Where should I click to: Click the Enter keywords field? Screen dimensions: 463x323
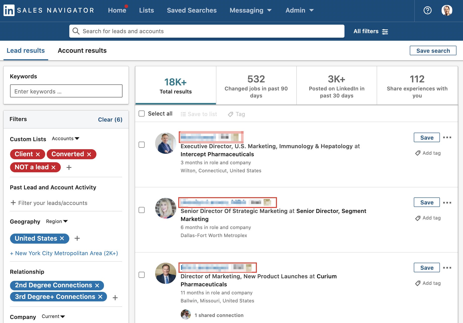point(66,91)
